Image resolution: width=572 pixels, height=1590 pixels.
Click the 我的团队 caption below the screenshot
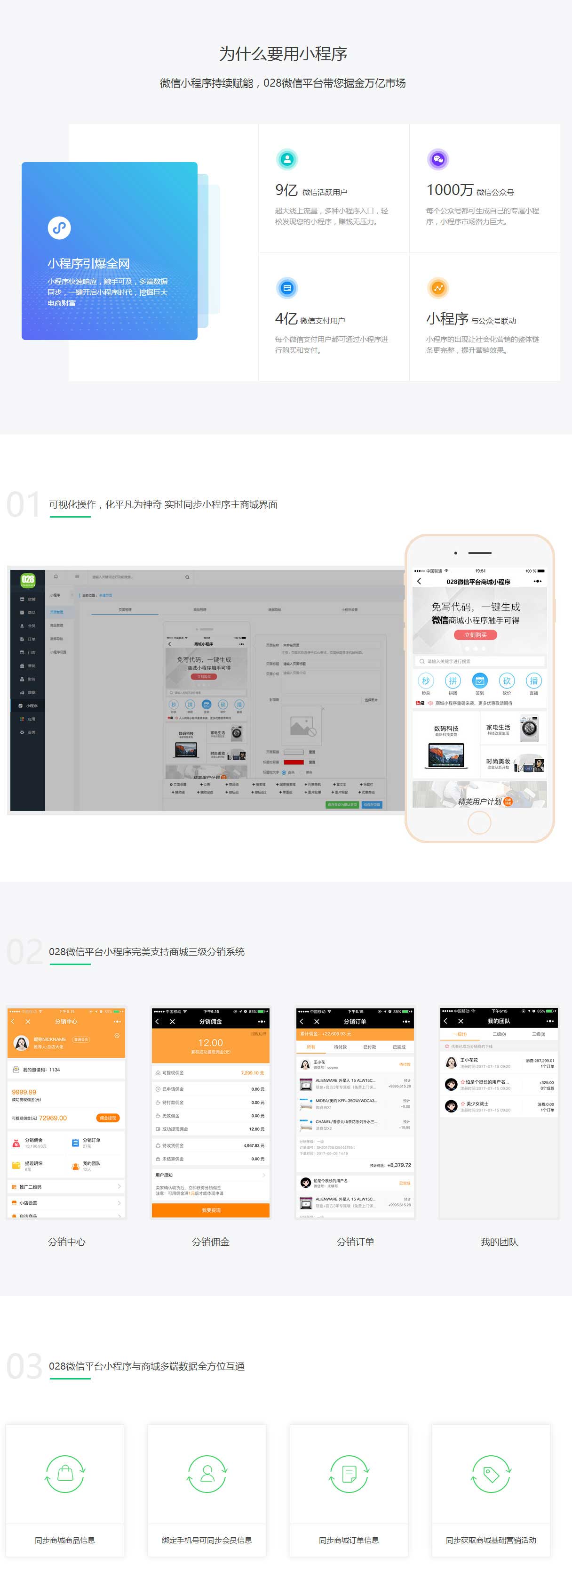click(x=499, y=1242)
